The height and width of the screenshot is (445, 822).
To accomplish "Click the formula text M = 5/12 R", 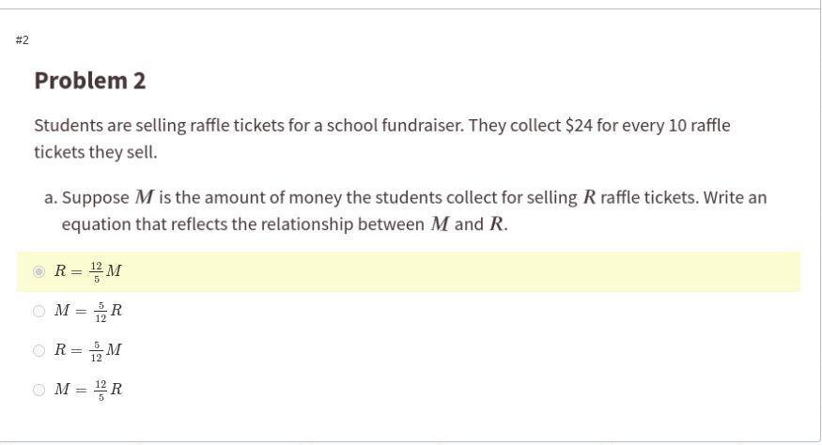I will (88, 311).
